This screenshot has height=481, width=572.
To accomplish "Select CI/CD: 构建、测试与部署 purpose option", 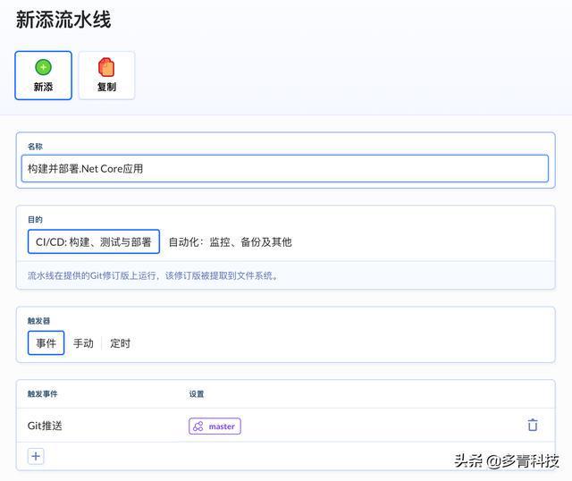I will point(93,241).
